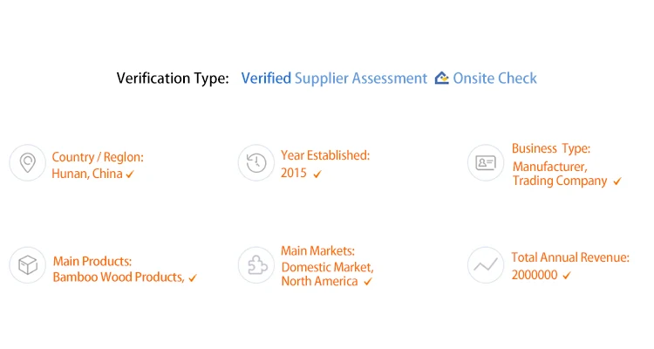Click the revenue chart line icon
The height and width of the screenshot is (349, 654).
click(485, 265)
